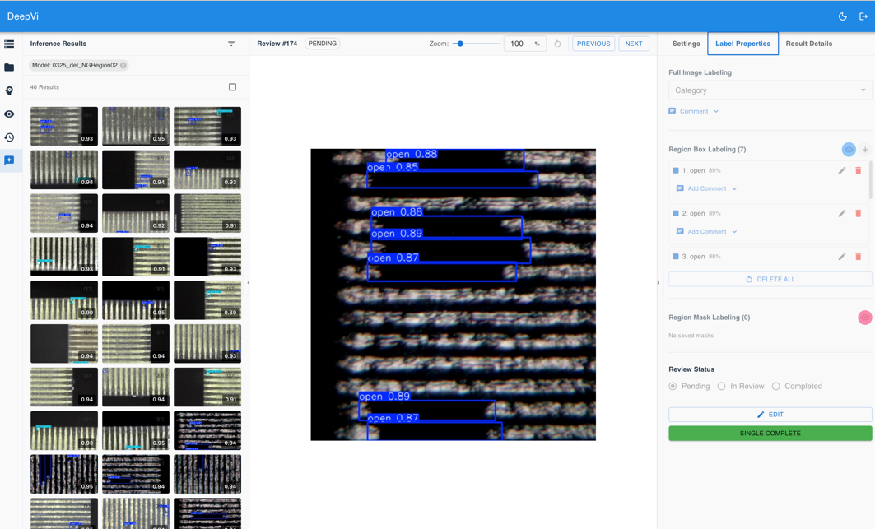Add a new region box with plus icon
Screen dimensions: 875x529
tap(865, 150)
